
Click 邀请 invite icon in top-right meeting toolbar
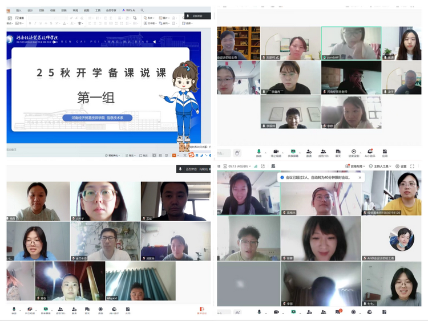tap(309, 152)
